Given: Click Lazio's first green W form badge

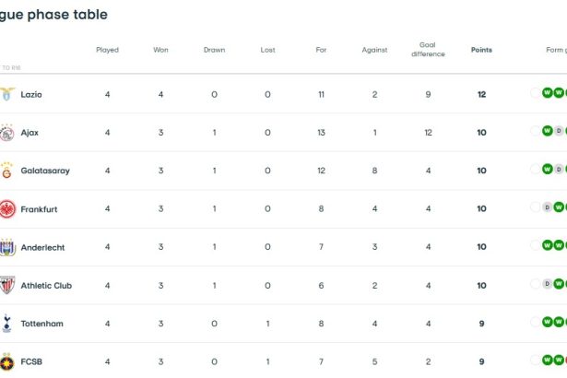Looking at the screenshot, I should 547,92.
